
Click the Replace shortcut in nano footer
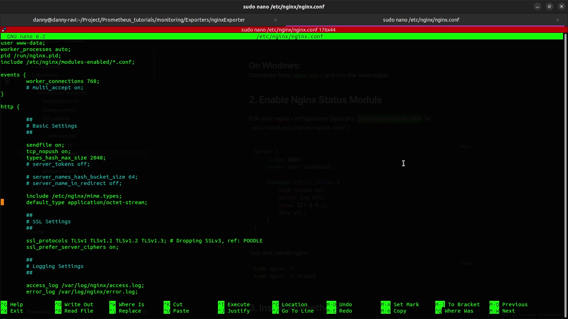[x=125, y=311]
